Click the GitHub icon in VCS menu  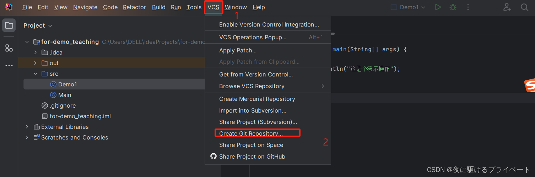(x=213, y=156)
